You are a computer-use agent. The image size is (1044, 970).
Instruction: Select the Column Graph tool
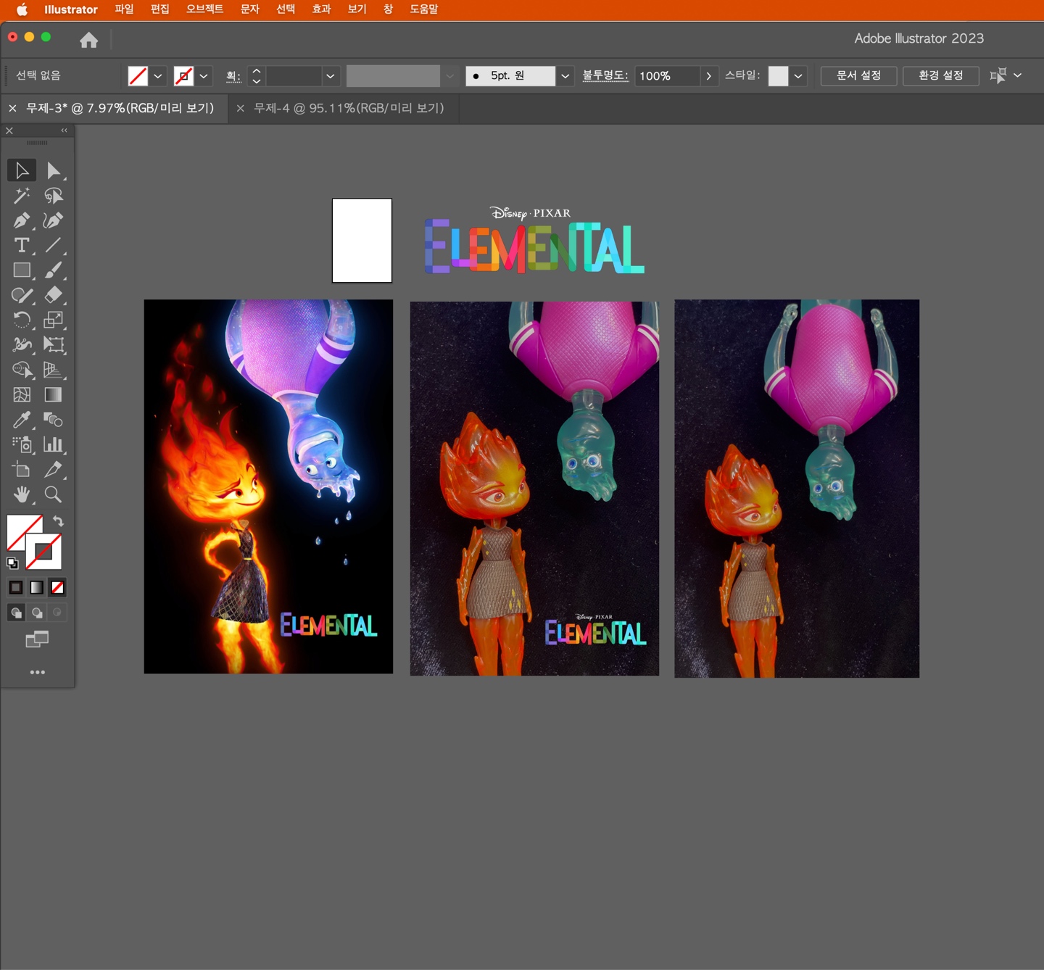pyautogui.click(x=54, y=444)
